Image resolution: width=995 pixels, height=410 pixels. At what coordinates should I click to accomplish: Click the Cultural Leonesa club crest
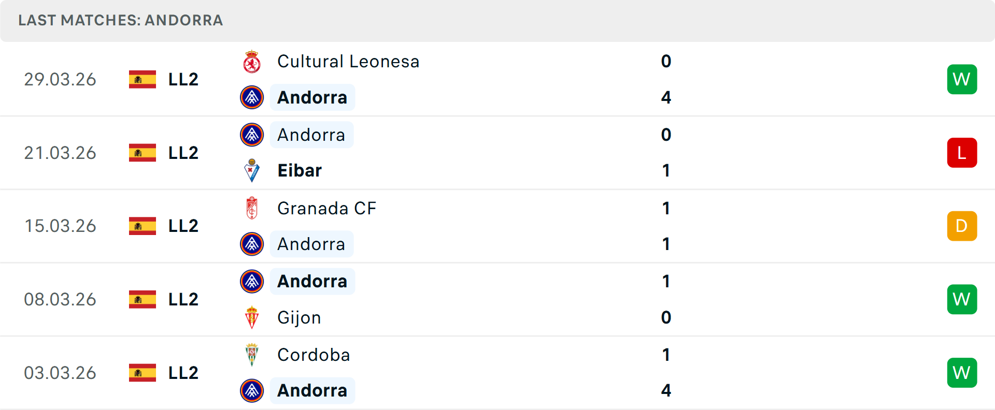[x=252, y=62]
